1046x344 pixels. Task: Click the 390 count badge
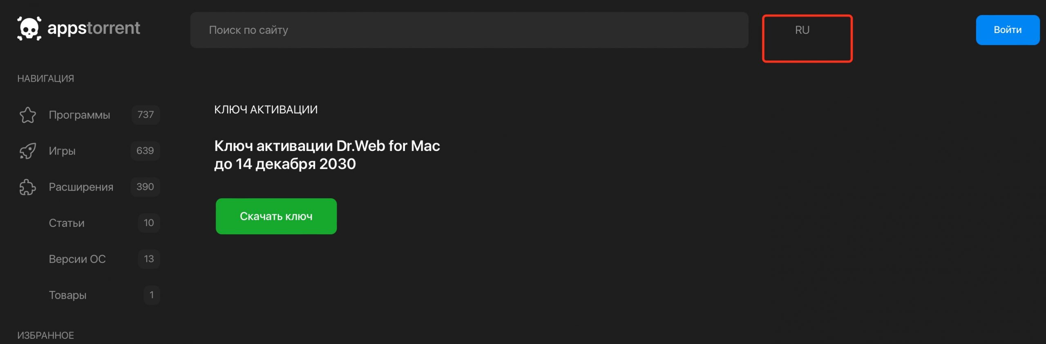[x=145, y=186]
